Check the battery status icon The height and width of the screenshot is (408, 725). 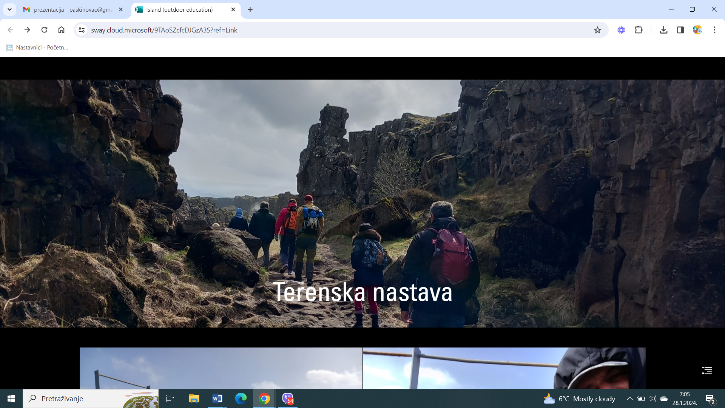tap(641, 399)
